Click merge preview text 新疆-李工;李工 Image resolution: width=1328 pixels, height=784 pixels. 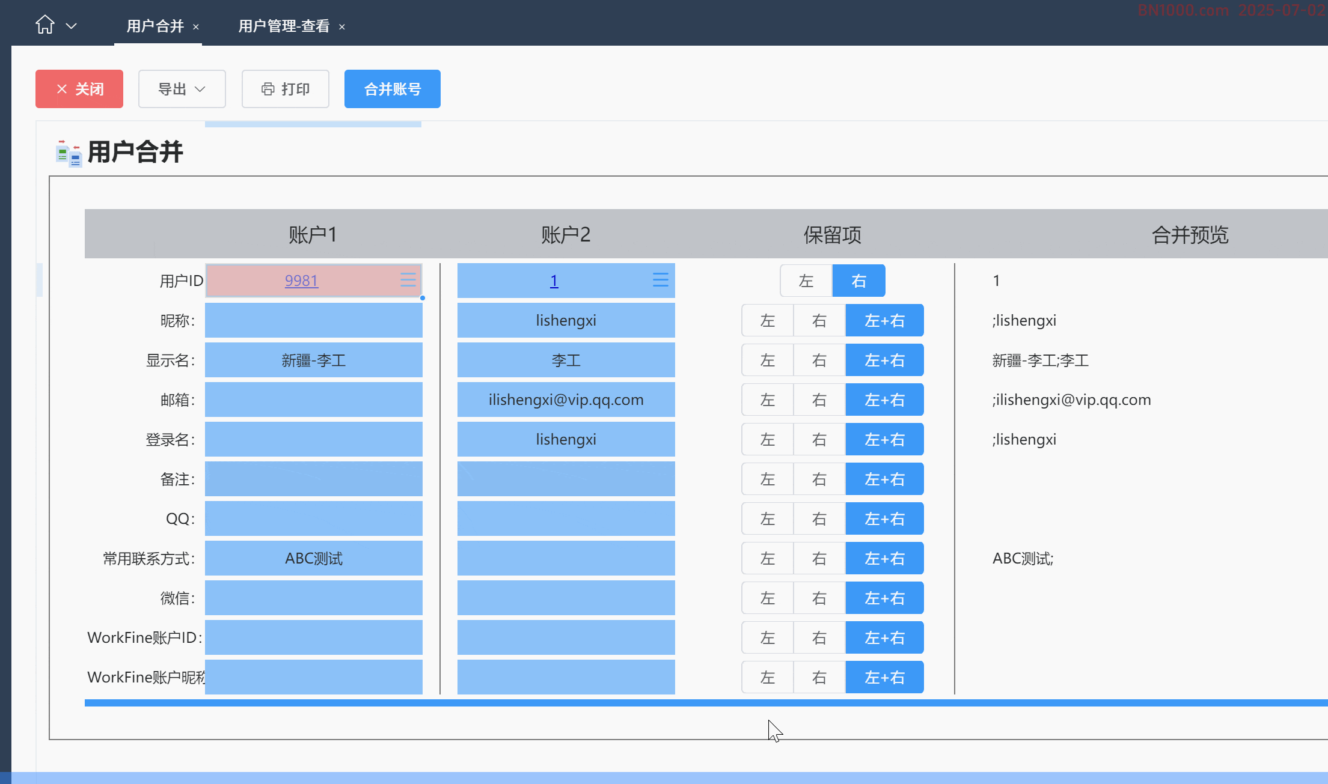pyautogui.click(x=1040, y=360)
